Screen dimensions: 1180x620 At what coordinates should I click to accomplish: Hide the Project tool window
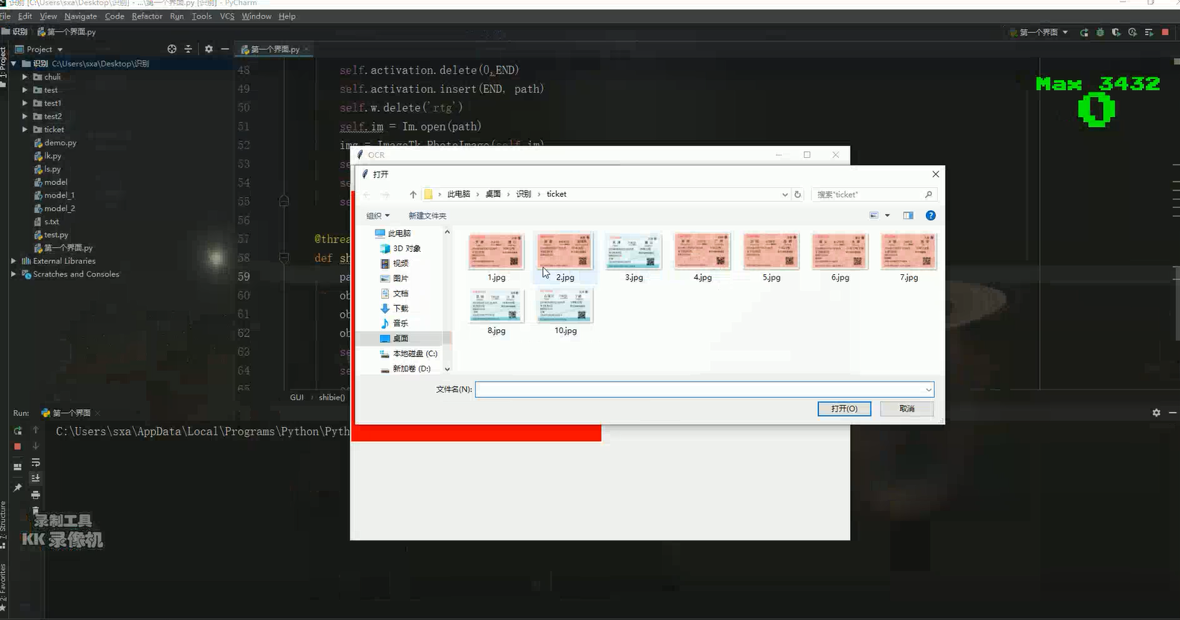coord(225,49)
